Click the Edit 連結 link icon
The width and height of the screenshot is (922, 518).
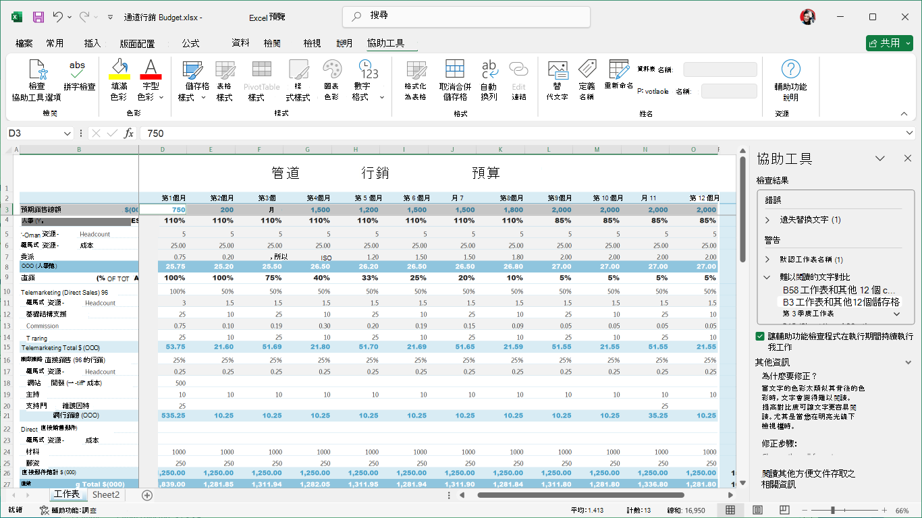(x=518, y=69)
